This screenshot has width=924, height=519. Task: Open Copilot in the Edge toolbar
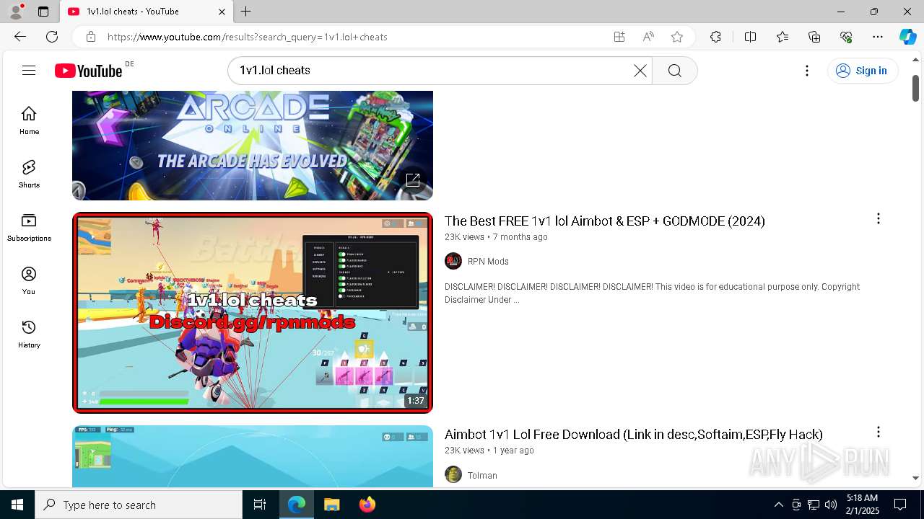tap(907, 37)
